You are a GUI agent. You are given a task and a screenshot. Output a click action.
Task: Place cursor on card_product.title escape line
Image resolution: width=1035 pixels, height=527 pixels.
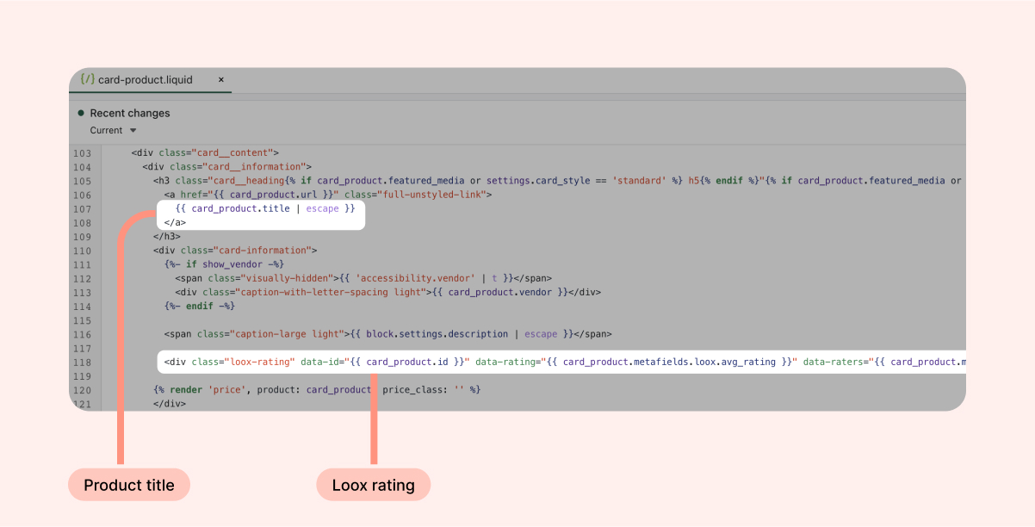(x=264, y=208)
